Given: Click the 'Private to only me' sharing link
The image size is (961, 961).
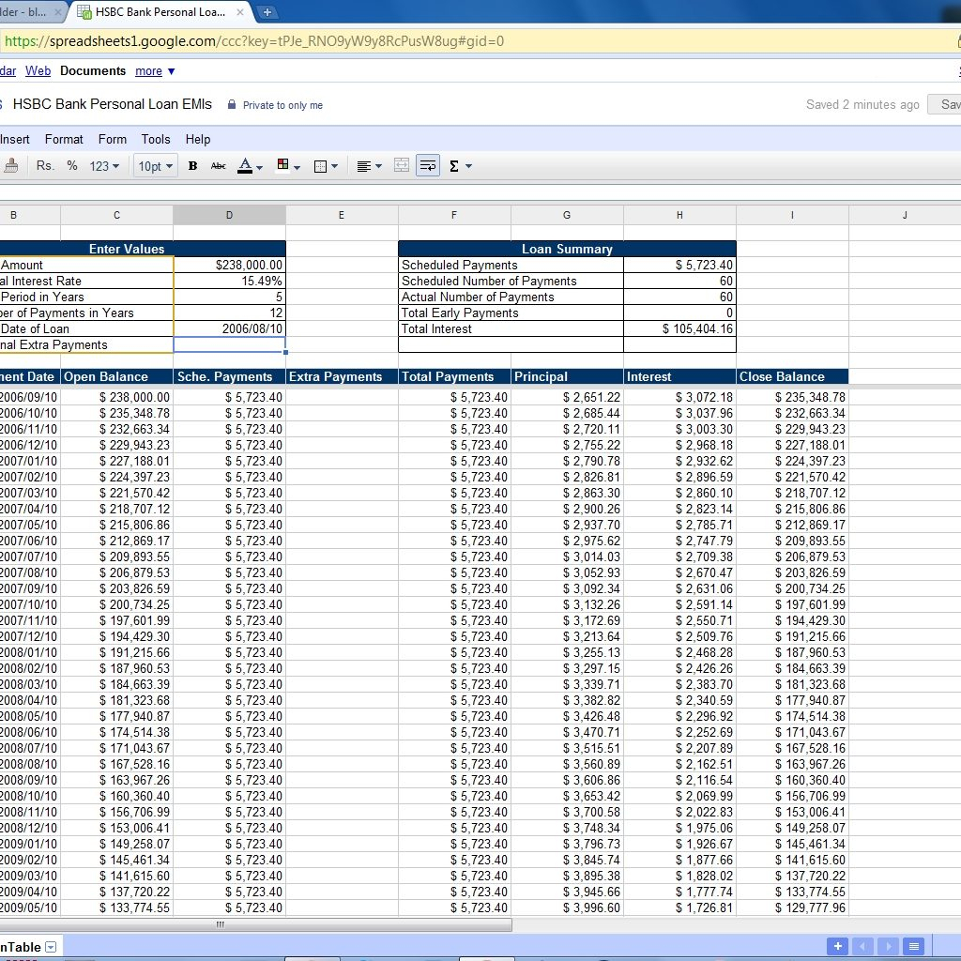Looking at the screenshot, I should click(x=282, y=105).
